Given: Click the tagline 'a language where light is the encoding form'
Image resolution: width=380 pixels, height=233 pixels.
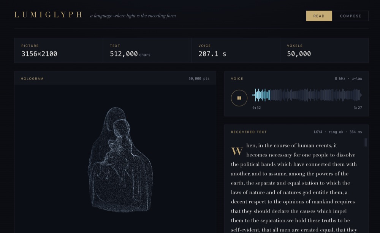Looking at the screenshot, I should pyautogui.click(x=133, y=16).
